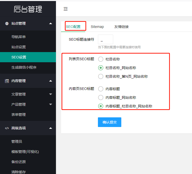Click the 列表页SEO标题 label
Image resolution: width=192 pixels, height=174 pixels.
point(81,59)
